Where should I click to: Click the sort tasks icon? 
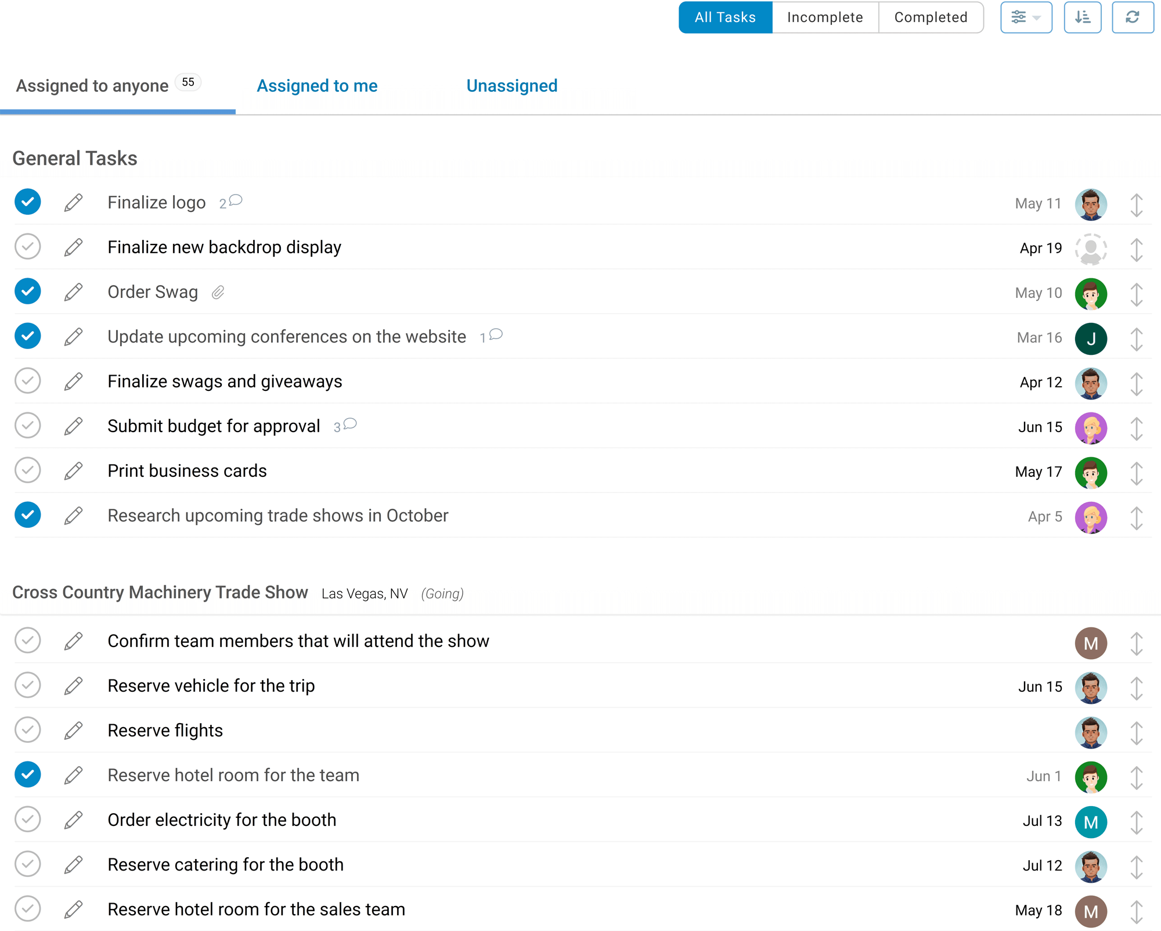coord(1082,17)
